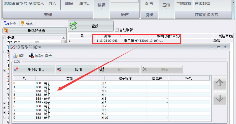The image size is (236, 124).
Task: Switch to the 筛选 tab
Action: tap(27, 23)
